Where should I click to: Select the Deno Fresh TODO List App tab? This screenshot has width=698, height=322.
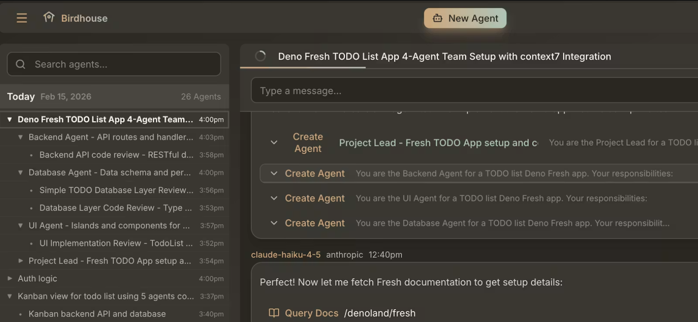click(445, 56)
